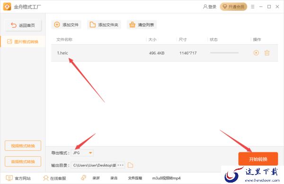Screen dimensions: 284x184
Task: Click the 大小 column header
Action: pos(152,39)
